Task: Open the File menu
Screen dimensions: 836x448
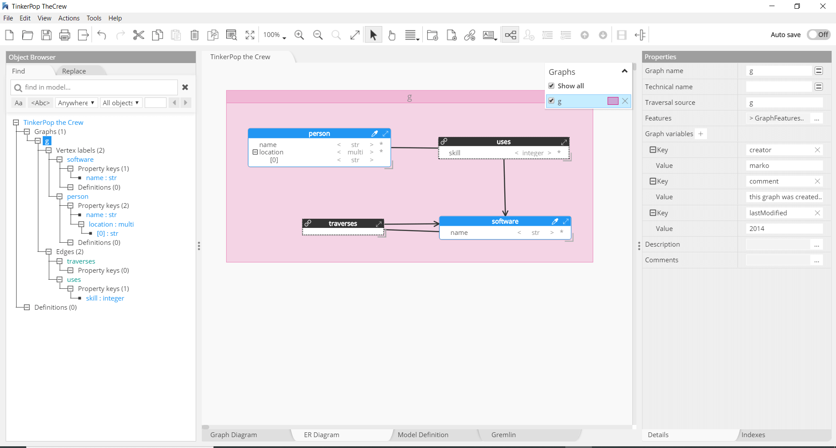Action: pyautogui.click(x=8, y=18)
